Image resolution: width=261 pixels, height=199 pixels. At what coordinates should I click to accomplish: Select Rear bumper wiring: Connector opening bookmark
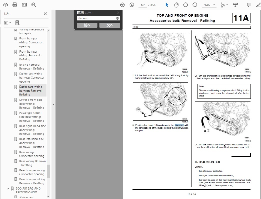(32, 172)
